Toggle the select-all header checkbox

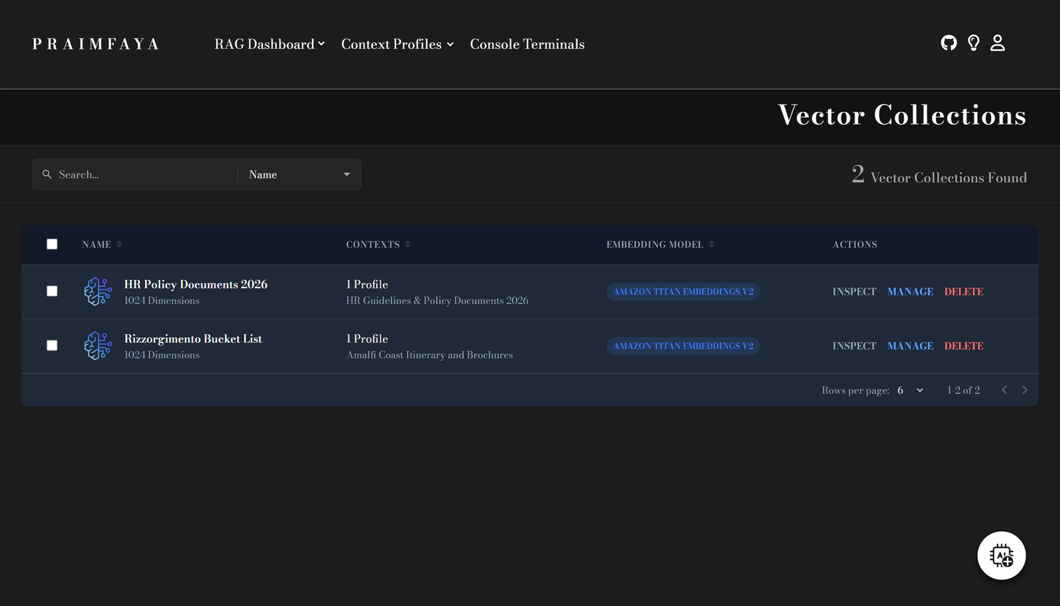[x=52, y=244]
